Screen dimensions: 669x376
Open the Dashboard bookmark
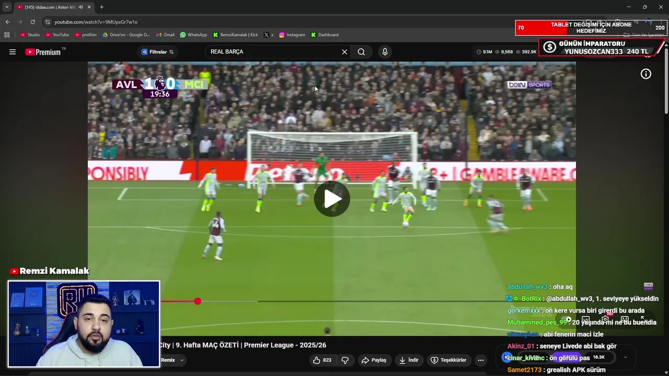(325, 35)
